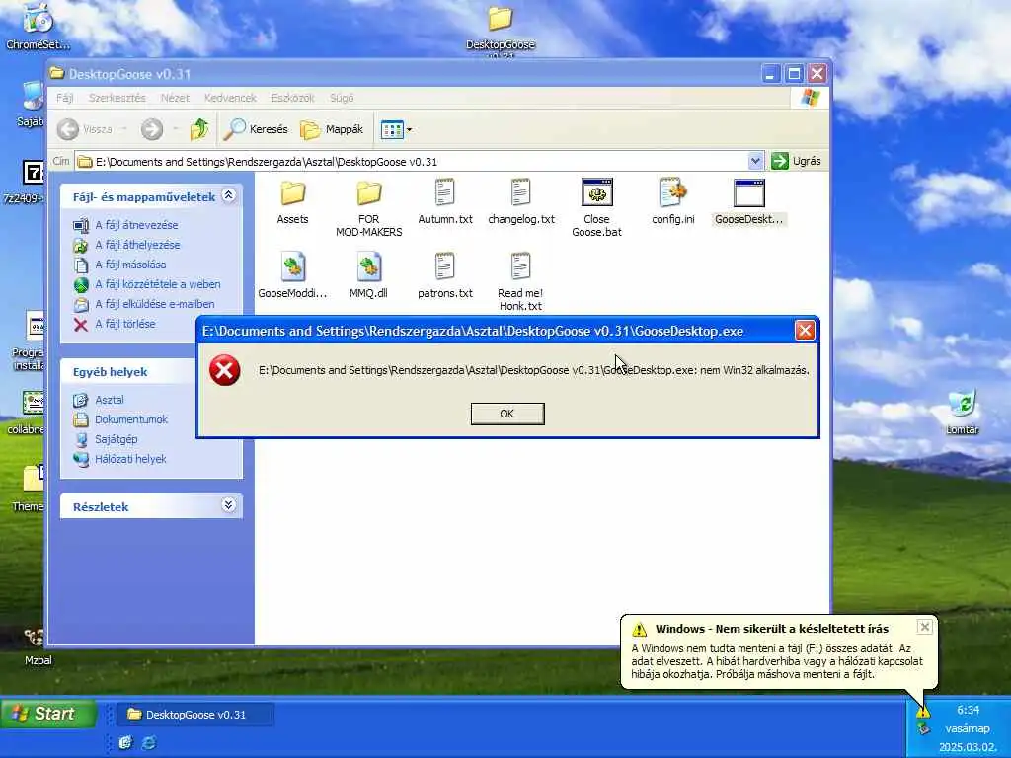Go to Dokumentumok in Egyéb helyek
The width and height of the screenshot is (1011, 758).
(x=131, y=419)
